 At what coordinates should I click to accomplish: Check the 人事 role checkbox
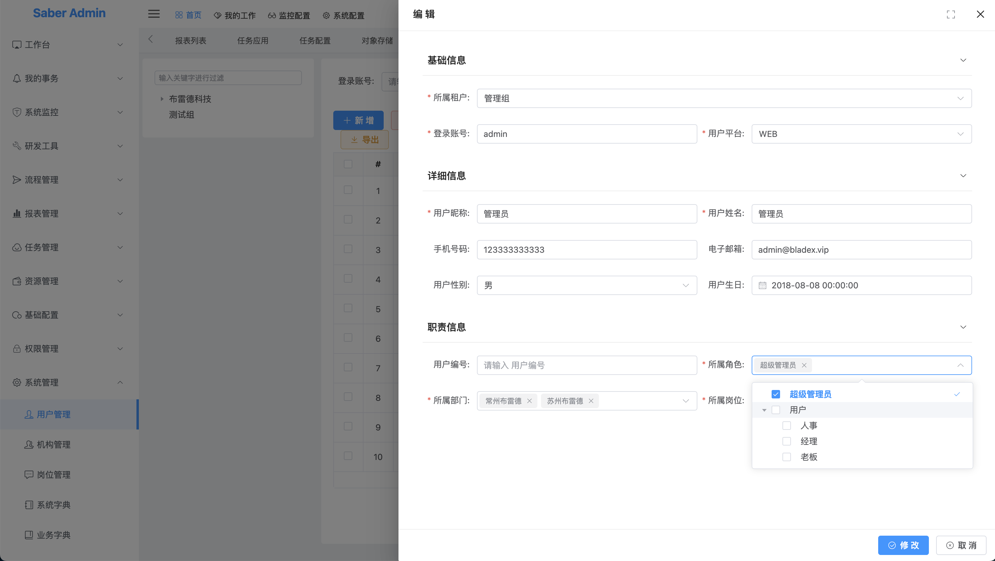coord(786,426)
